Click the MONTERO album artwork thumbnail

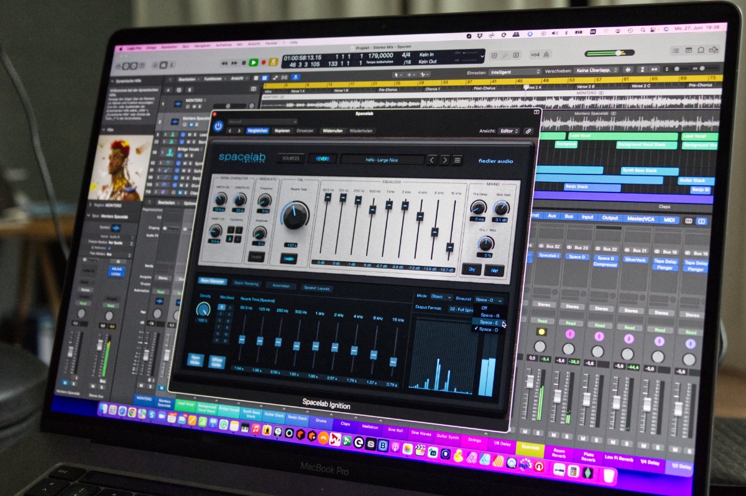click(x=121, y=168)
